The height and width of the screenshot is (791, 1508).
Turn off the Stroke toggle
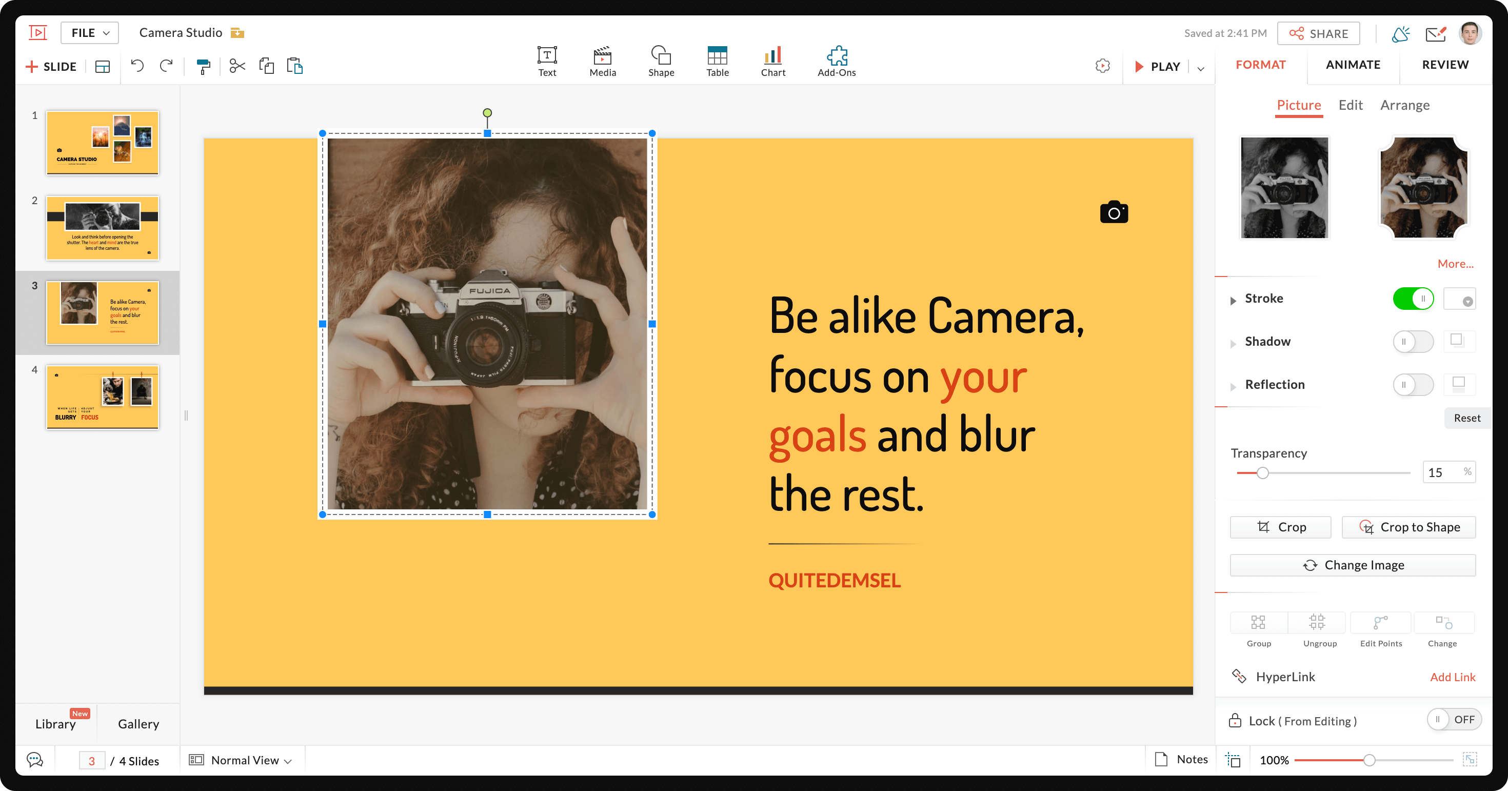point(1413,299)
